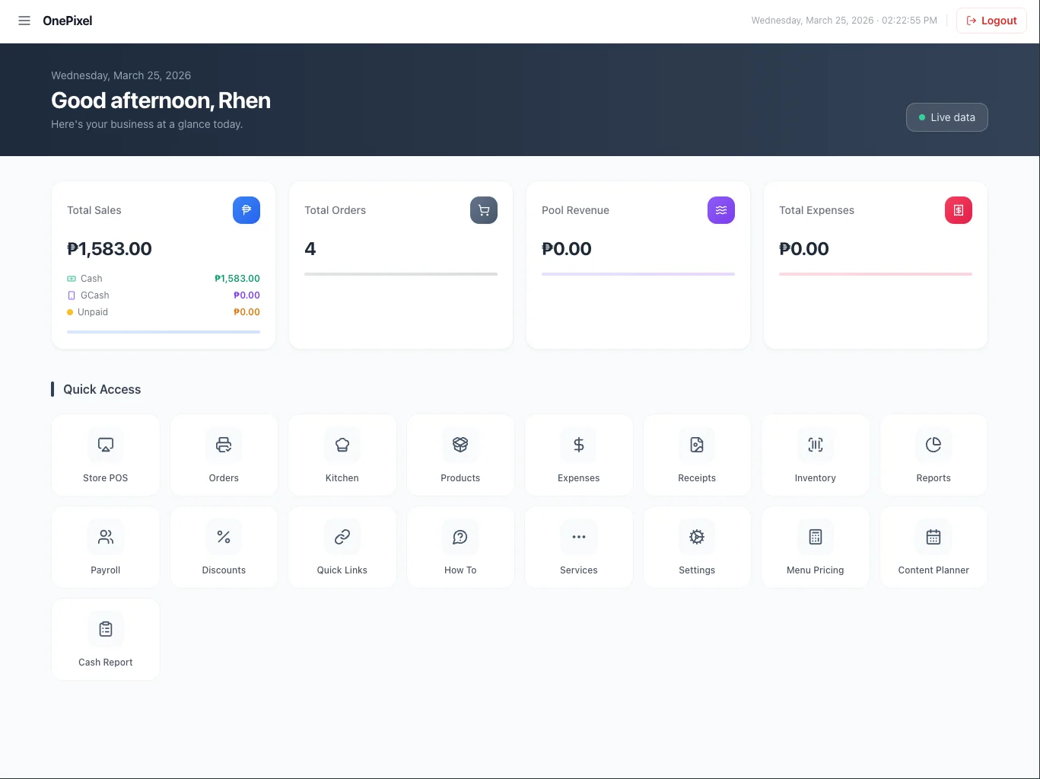Open Discounts percent tile
1040x779 pixels.
[224, 548]
